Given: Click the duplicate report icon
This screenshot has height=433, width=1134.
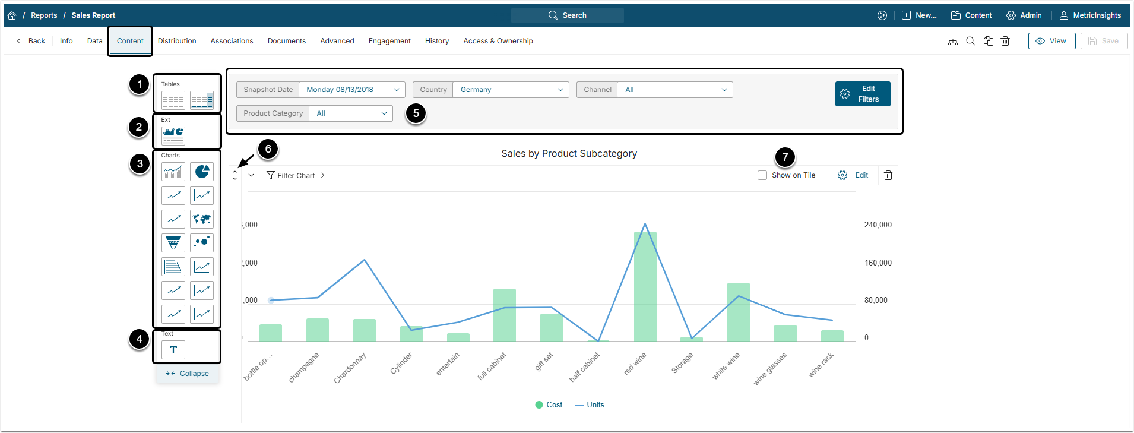Looking at the screenshot, I should (989, 41).
